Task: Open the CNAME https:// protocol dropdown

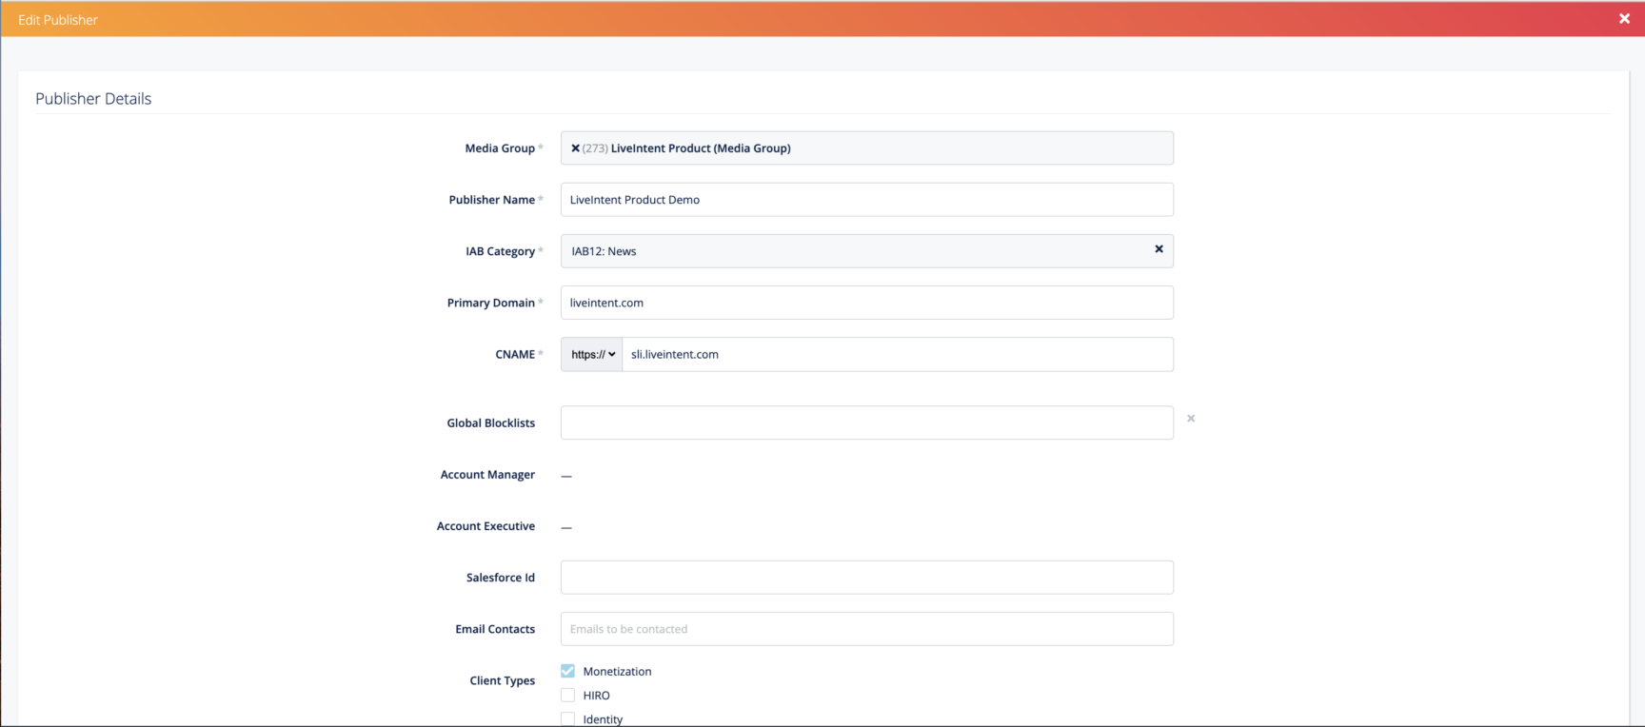Action: 592,354
